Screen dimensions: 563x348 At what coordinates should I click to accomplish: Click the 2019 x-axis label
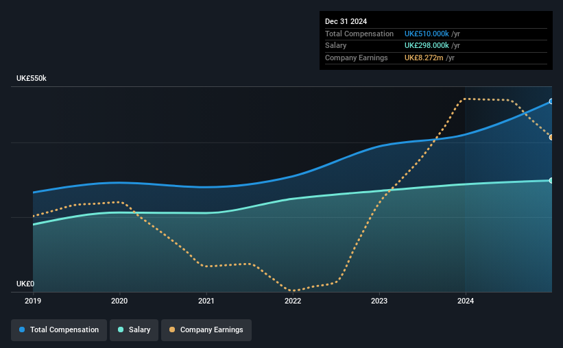33,301
